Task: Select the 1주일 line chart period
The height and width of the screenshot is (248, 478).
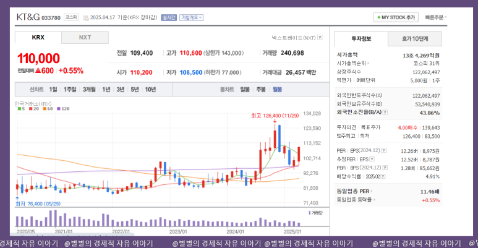Action: tap(70, 90)
